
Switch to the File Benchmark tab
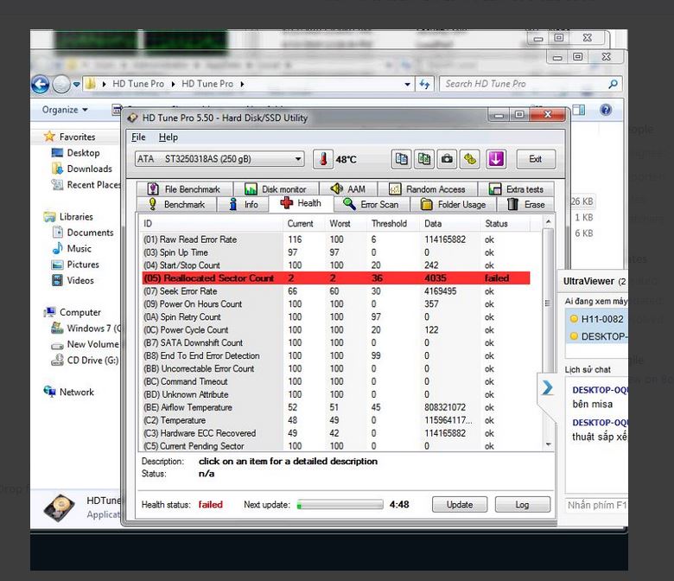(x=184, y=189)
